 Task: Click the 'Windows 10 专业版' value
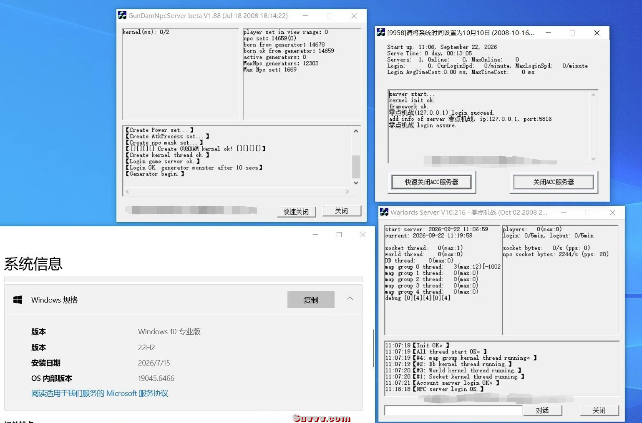point(169,332)
